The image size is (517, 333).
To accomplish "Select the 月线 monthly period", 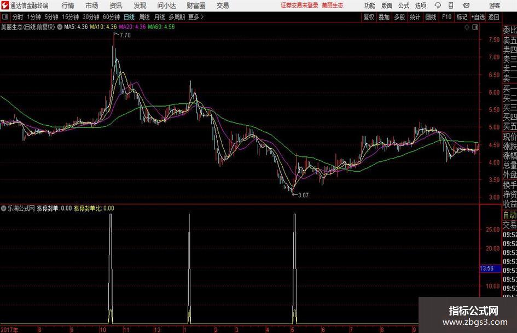I will 159,17.
